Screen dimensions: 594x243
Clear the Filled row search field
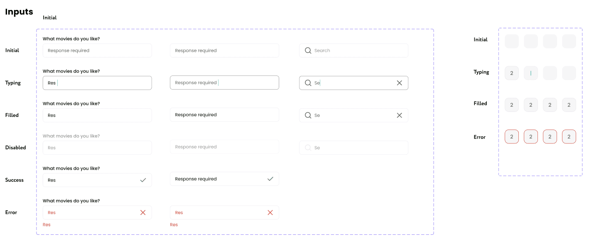(x=399, y=115)
